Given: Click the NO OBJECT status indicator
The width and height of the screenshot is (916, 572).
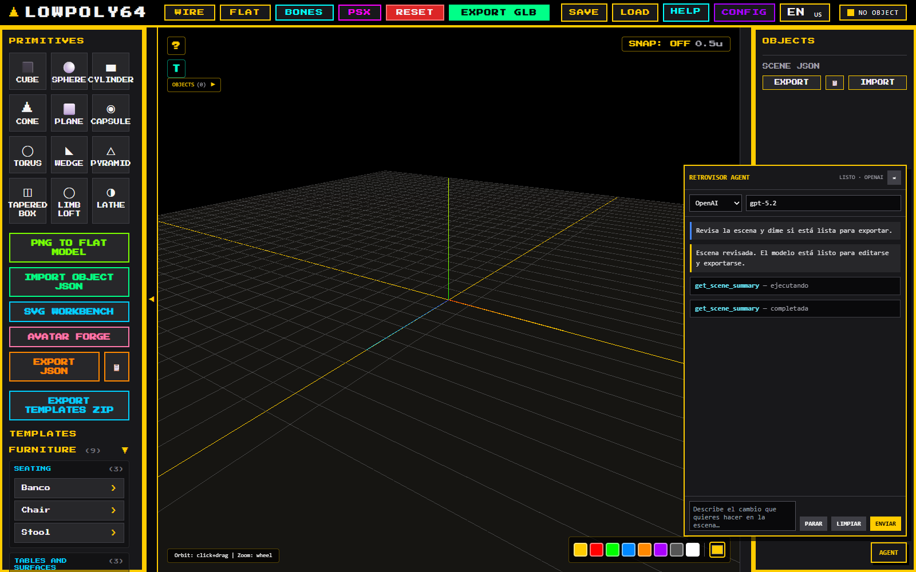Looking at the screenshot, I should click(873, 12).
